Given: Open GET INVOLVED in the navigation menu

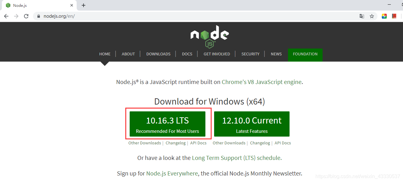Looking at the screenshot, I should pos(217,54).
